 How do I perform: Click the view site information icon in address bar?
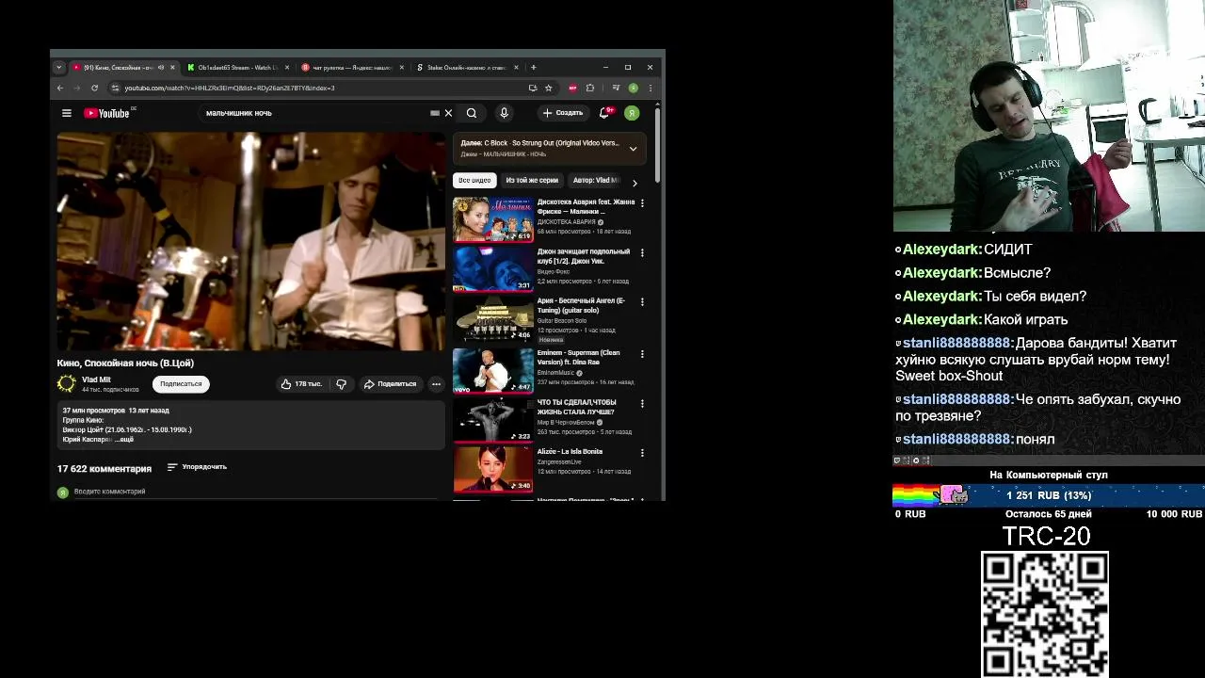click(115, 88)
